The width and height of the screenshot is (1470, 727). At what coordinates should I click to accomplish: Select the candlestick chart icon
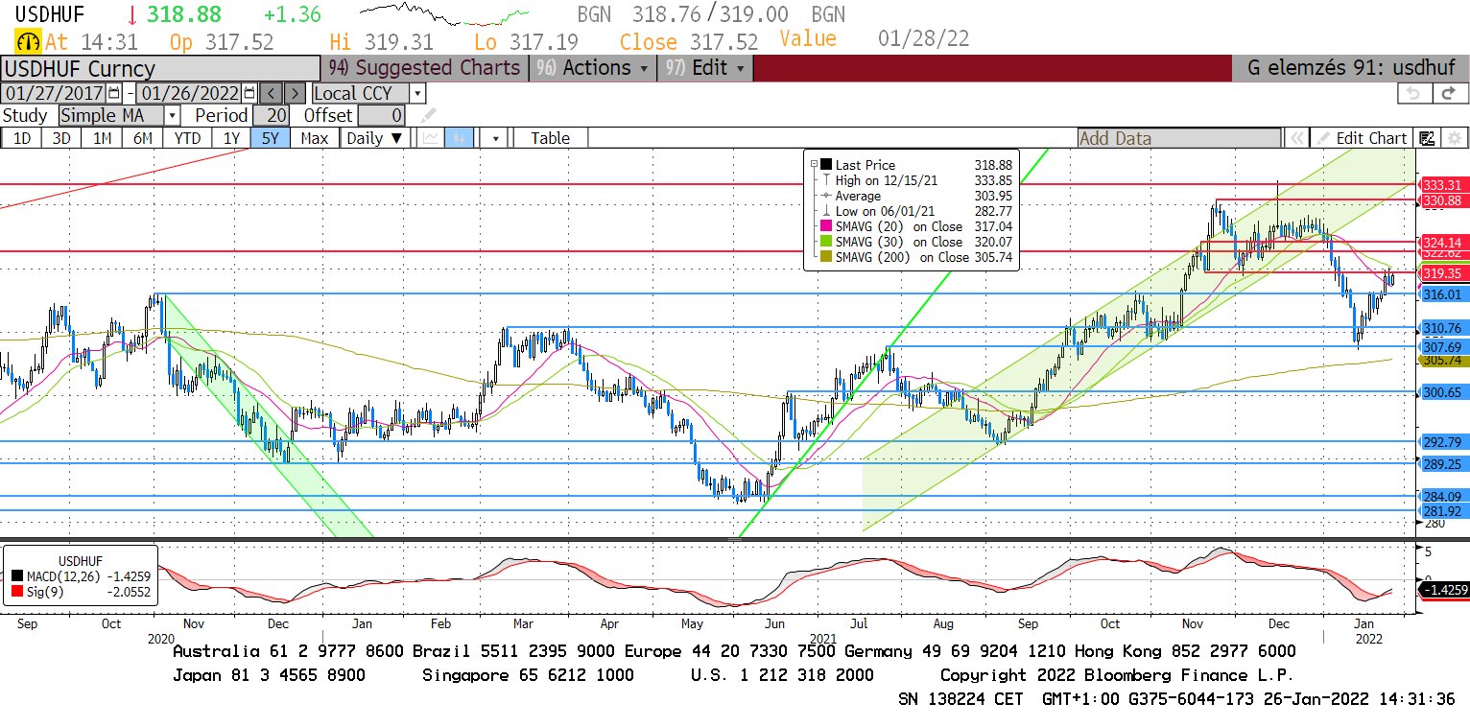460,138
